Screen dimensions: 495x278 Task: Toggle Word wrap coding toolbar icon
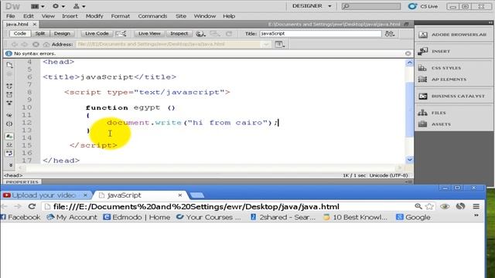point(9,153)
